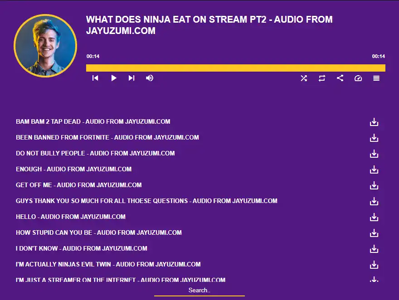Change the playback speed
Screen dimensions: 399x300
tap(358, 78)
